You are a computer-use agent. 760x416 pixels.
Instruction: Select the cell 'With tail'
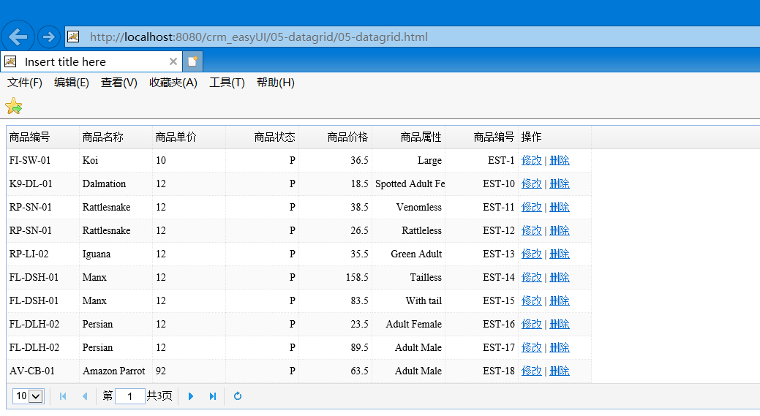(409, 300)
